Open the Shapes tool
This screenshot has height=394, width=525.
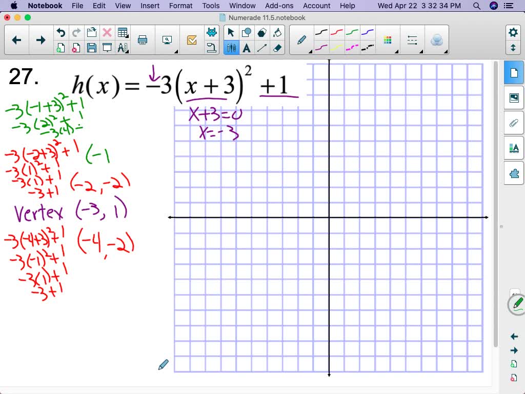tap(246, 31)
